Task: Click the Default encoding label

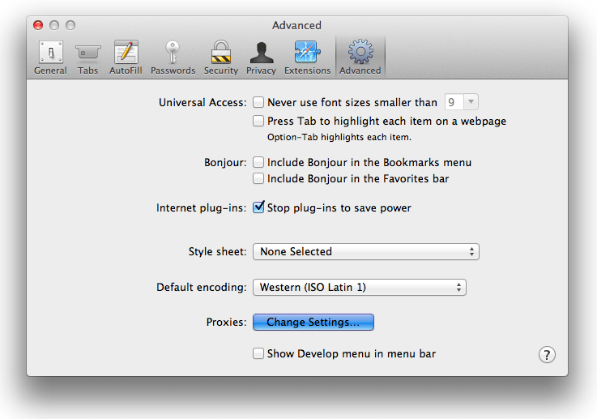Action: pyautogui.click(x=202, y=287)
